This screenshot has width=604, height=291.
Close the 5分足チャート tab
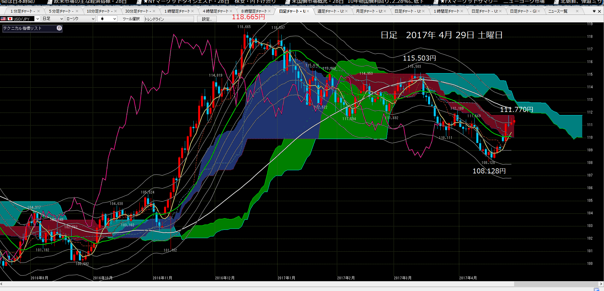point(77,11)
